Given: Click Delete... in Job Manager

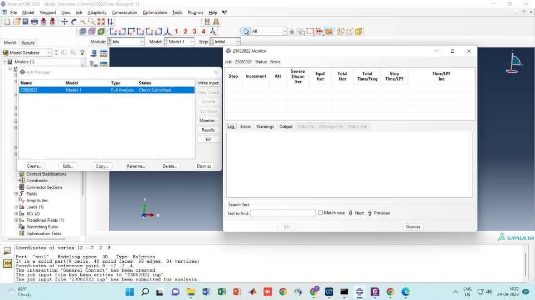Looking at the screenshot, I should (169, 166).
